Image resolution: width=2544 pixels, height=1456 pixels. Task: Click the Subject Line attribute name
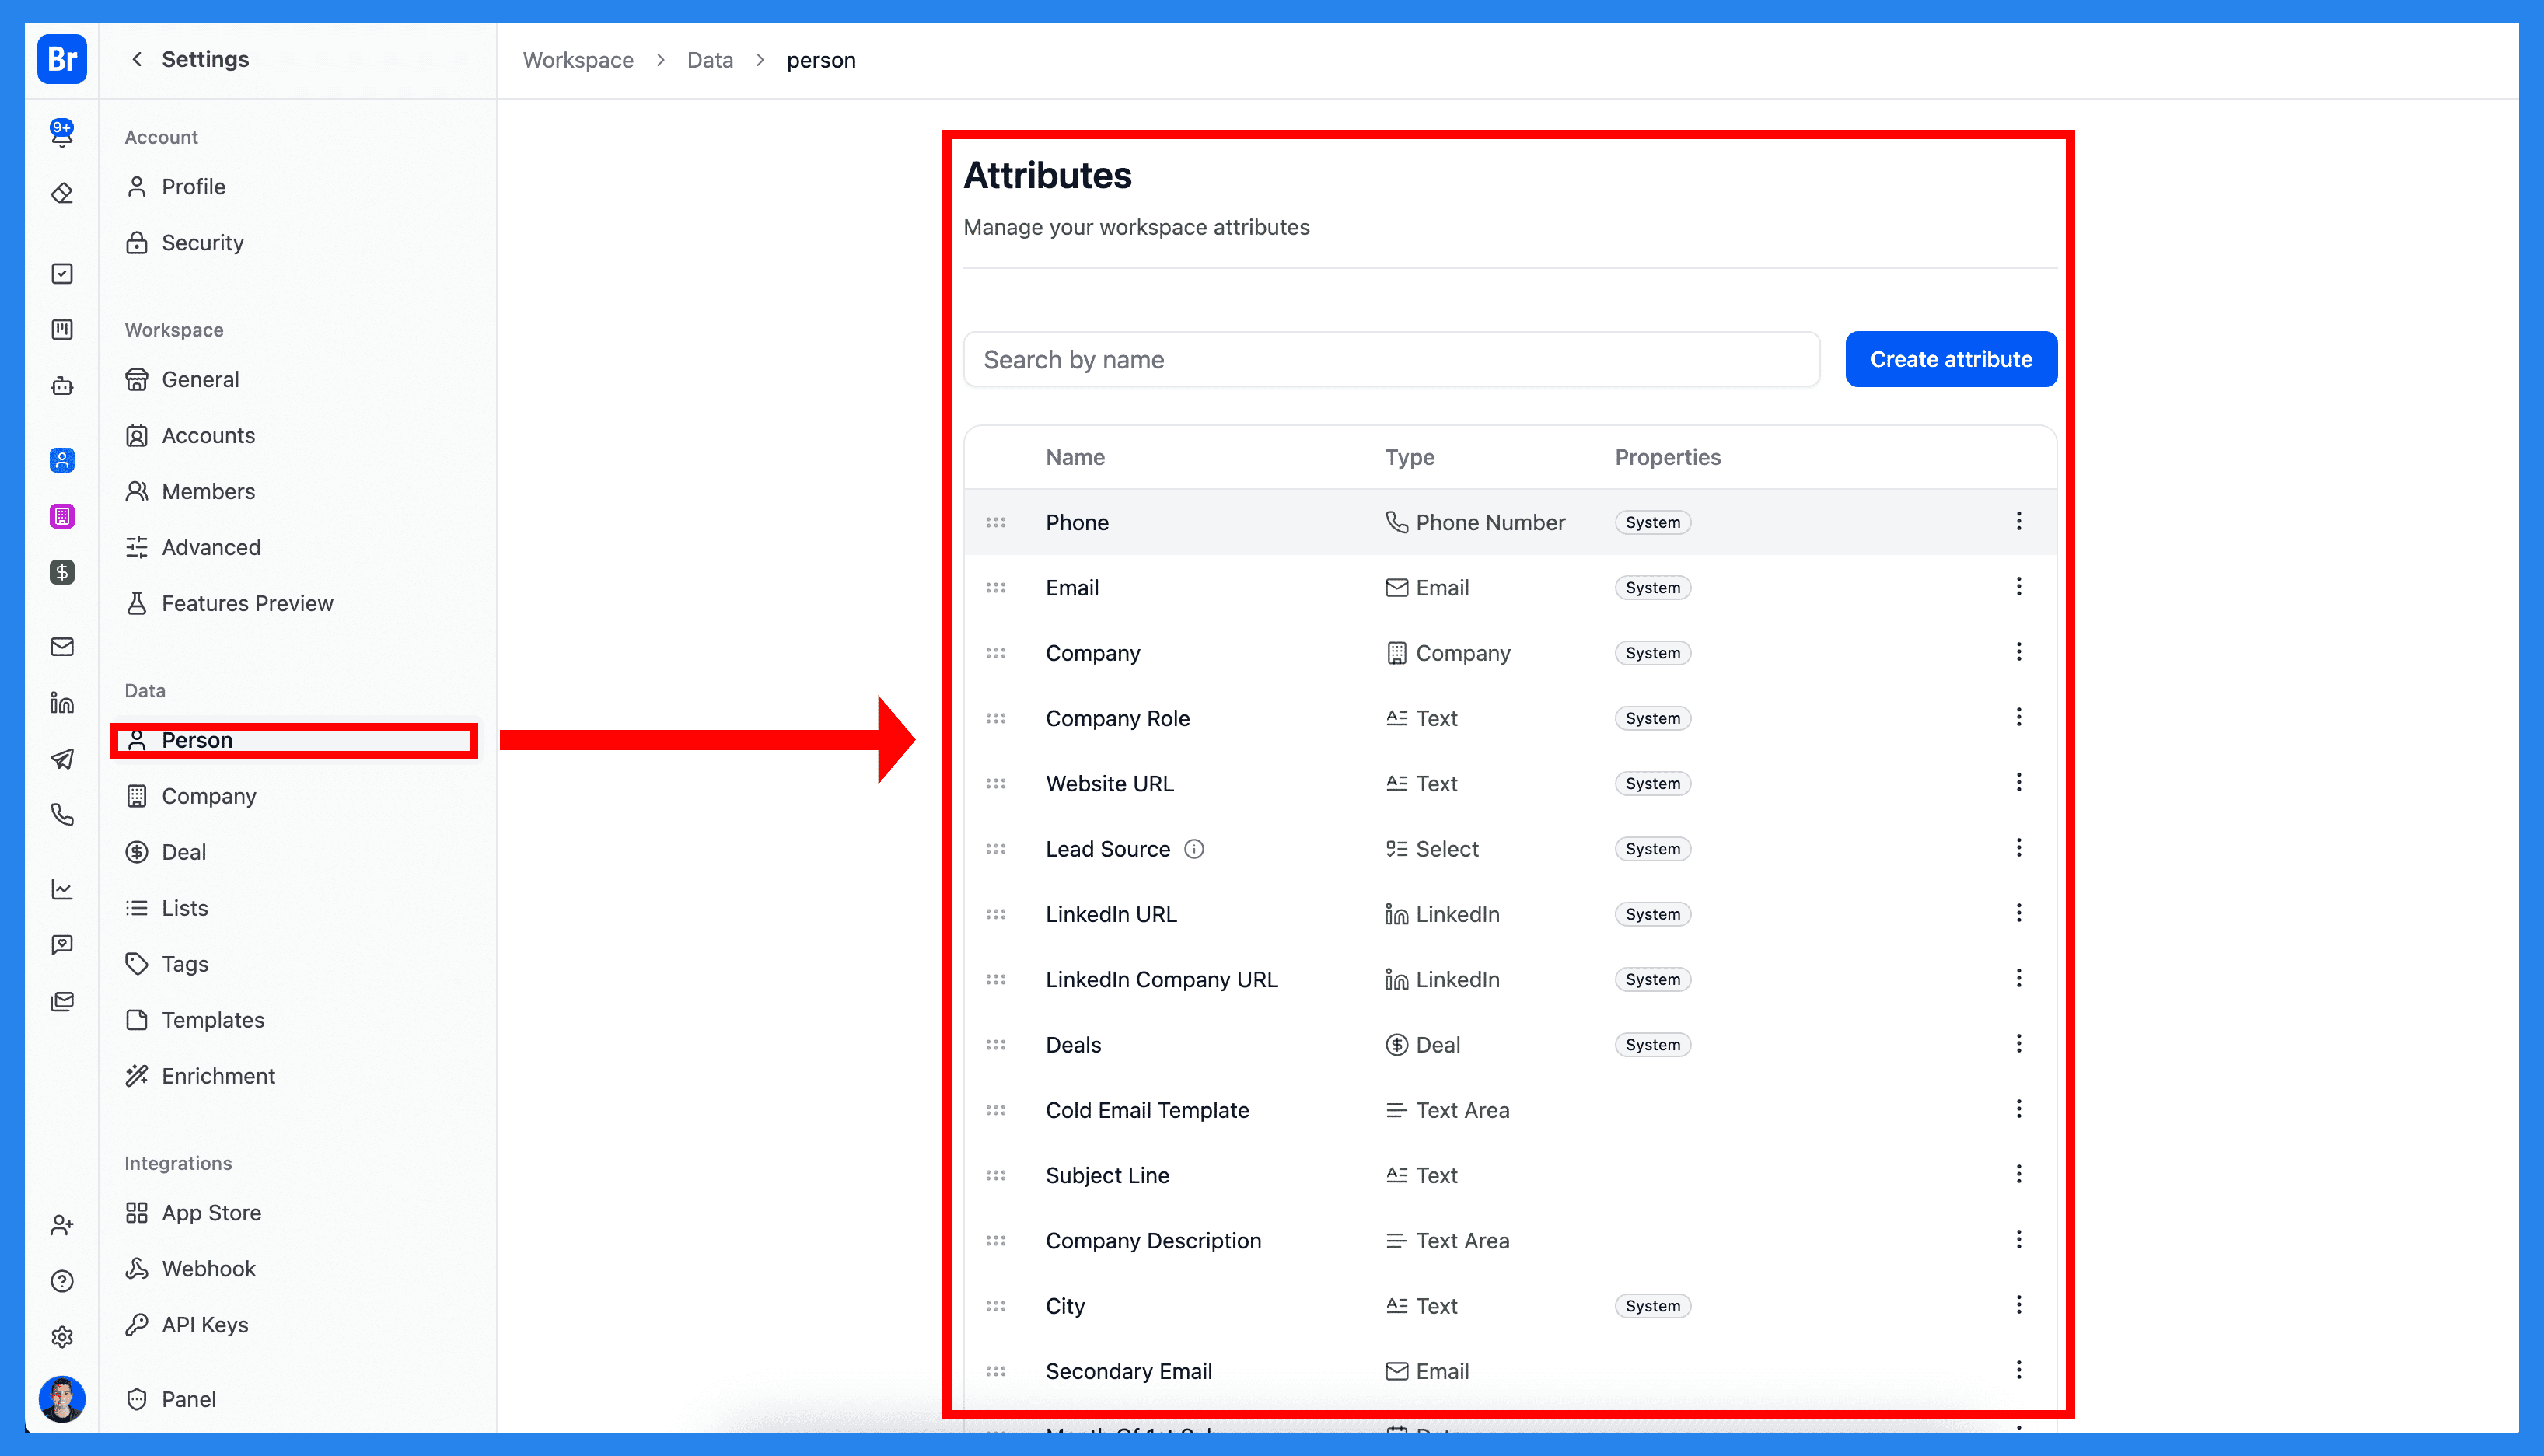click(x=1108, y=1176)
